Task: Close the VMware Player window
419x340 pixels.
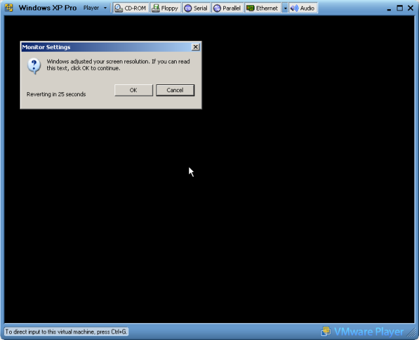Action: click(410, 8)
